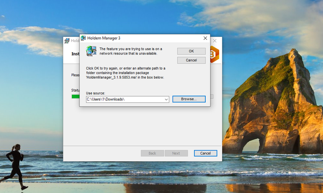Click Cancel in the Holdem Manager 3 dialog

[x=191, y=60]
